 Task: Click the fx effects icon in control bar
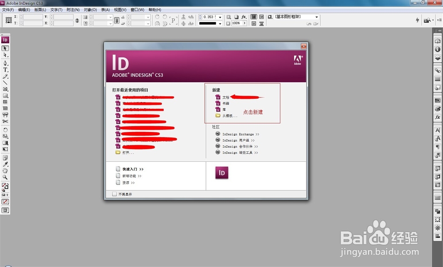[244, 17]
